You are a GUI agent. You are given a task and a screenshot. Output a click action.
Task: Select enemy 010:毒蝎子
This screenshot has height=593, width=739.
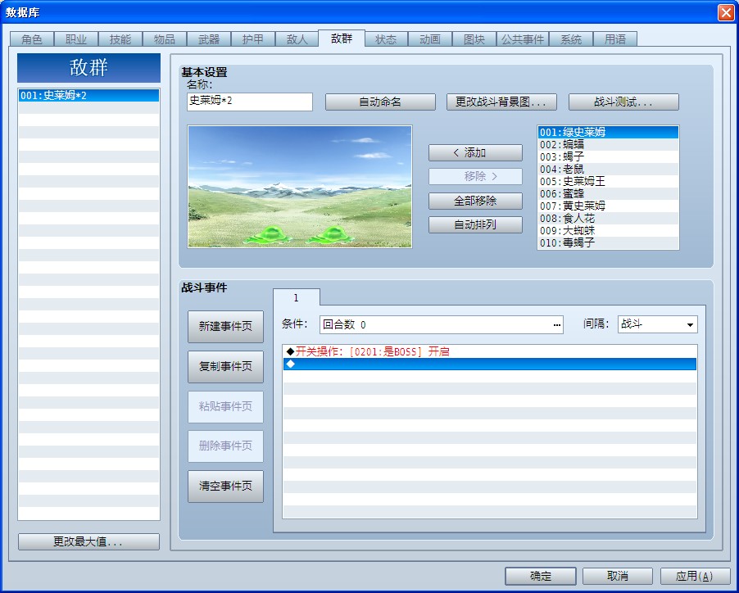coord(608,242)
